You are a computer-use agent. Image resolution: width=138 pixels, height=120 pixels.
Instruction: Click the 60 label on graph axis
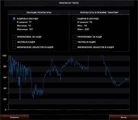point(5,77)
